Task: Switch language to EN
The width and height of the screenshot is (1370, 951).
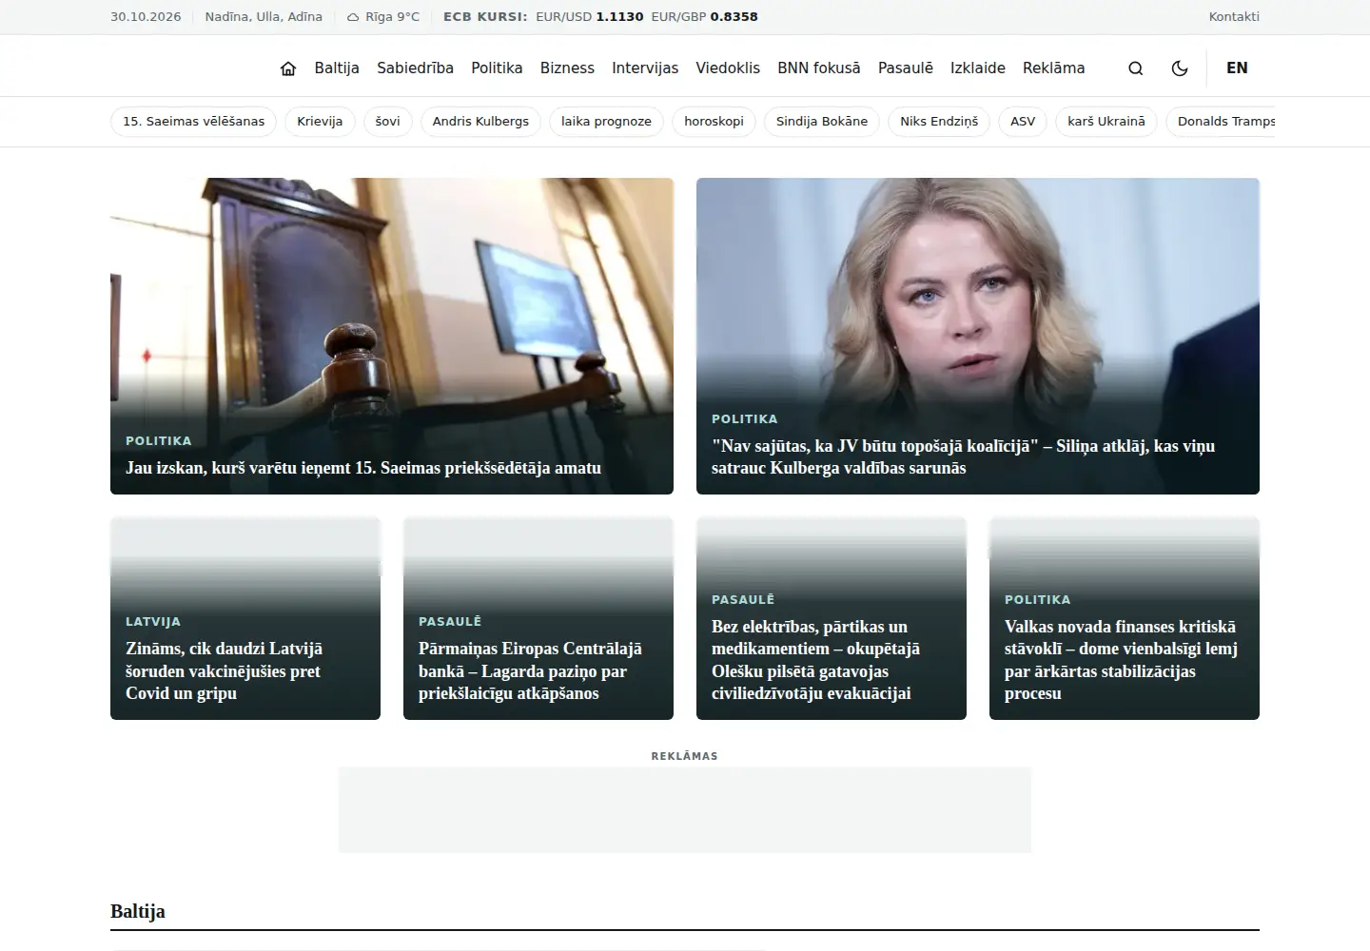Action: point(1237,68)
